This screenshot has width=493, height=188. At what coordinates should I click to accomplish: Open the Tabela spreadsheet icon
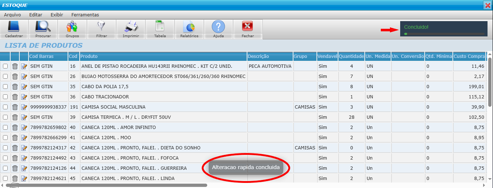[160, 27]
